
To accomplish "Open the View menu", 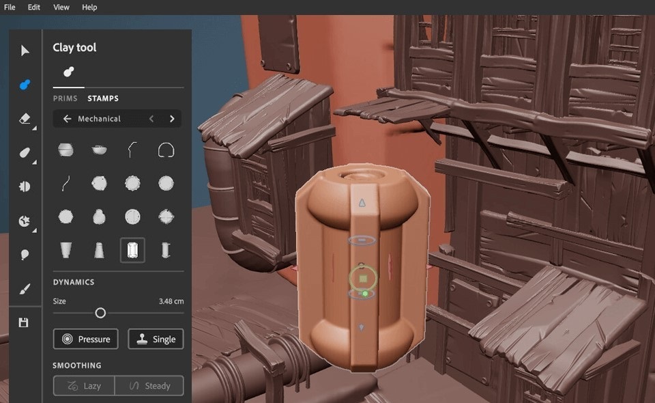I will (x=61, y=7).
